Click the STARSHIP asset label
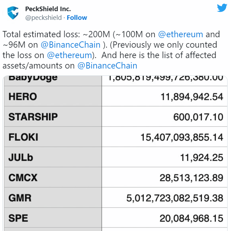 click(33, 117)
